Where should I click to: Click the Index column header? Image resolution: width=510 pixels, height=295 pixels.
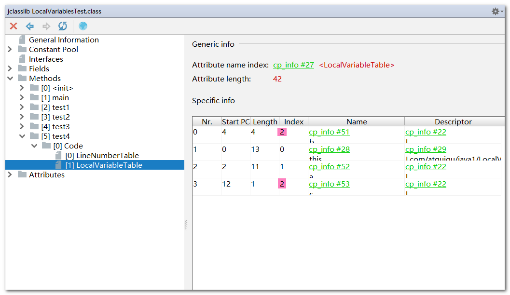pyautogui.click(x=294, y=121)
